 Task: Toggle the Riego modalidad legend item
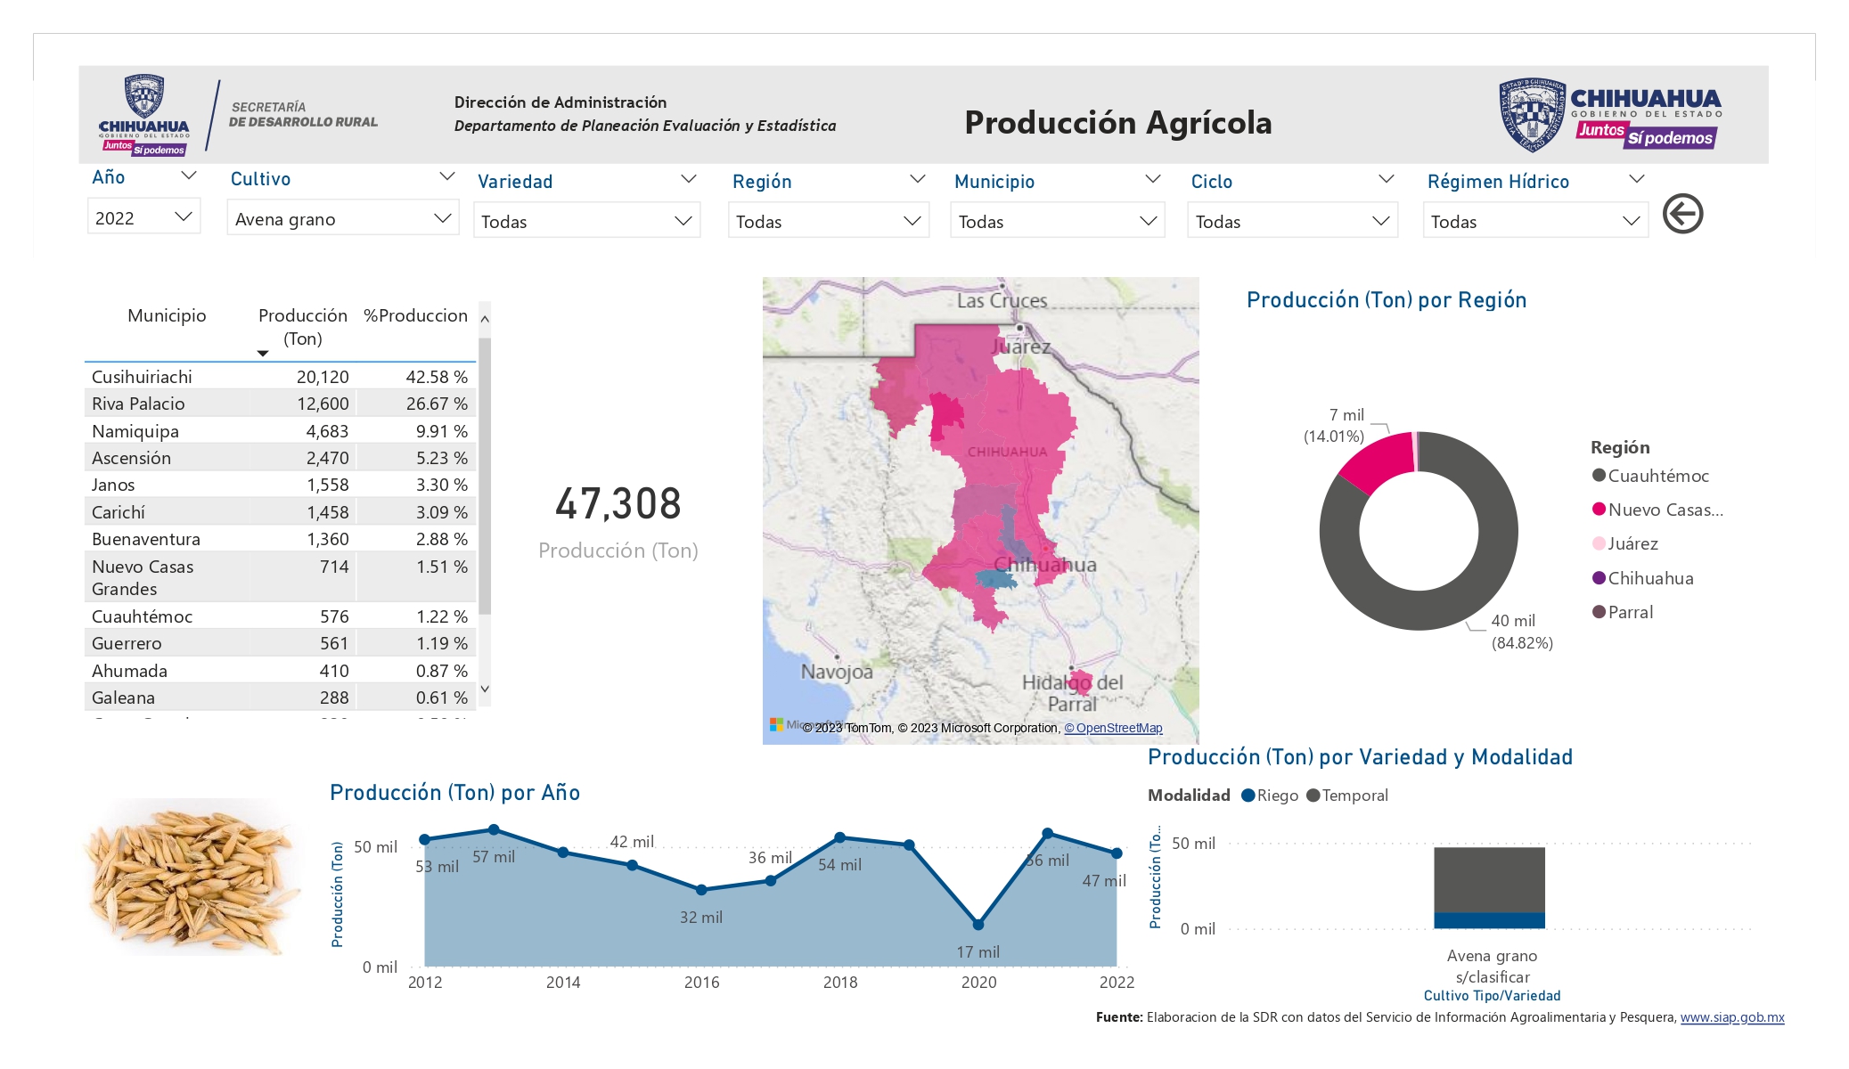point(1270,796)
